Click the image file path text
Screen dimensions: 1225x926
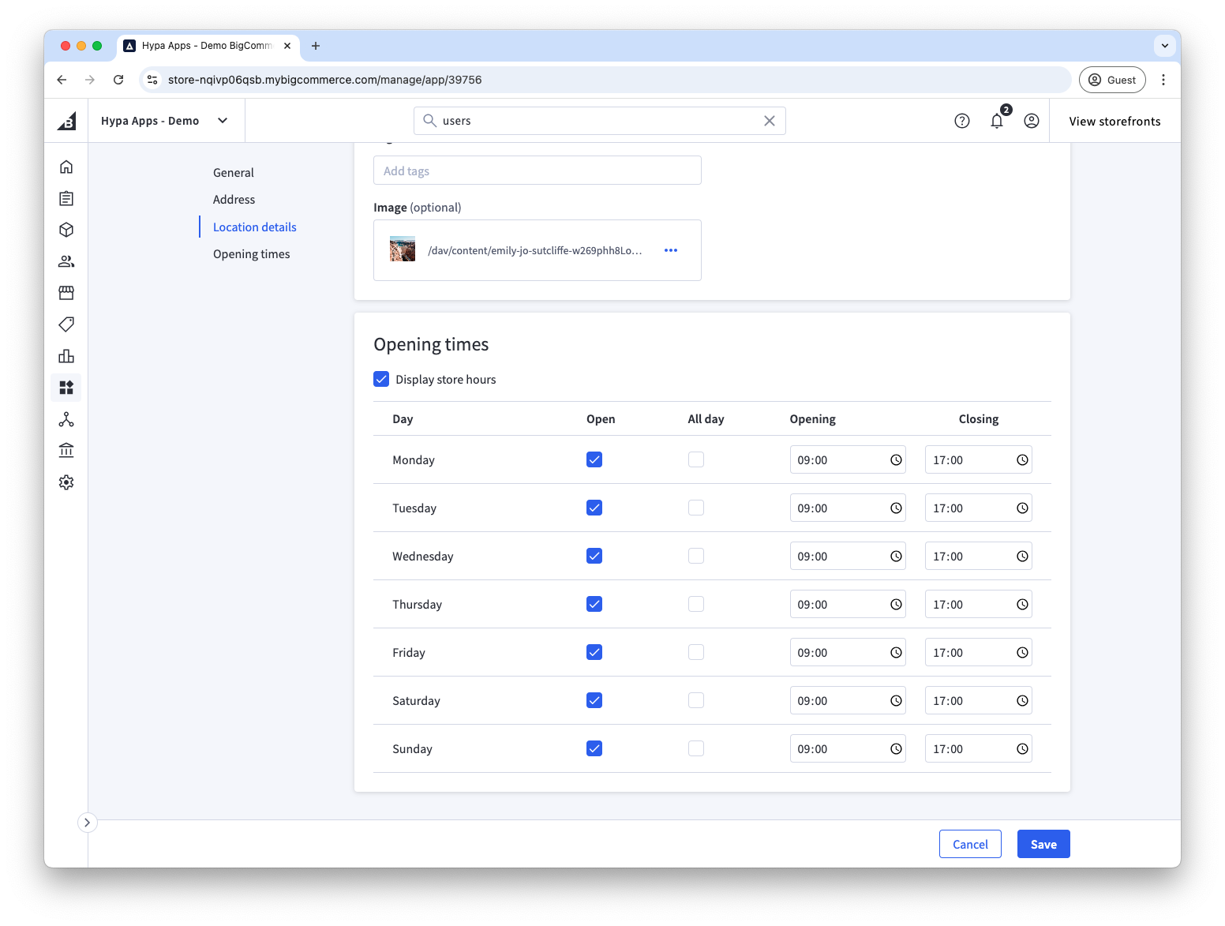pyautogui.click(x=535, y=250)
